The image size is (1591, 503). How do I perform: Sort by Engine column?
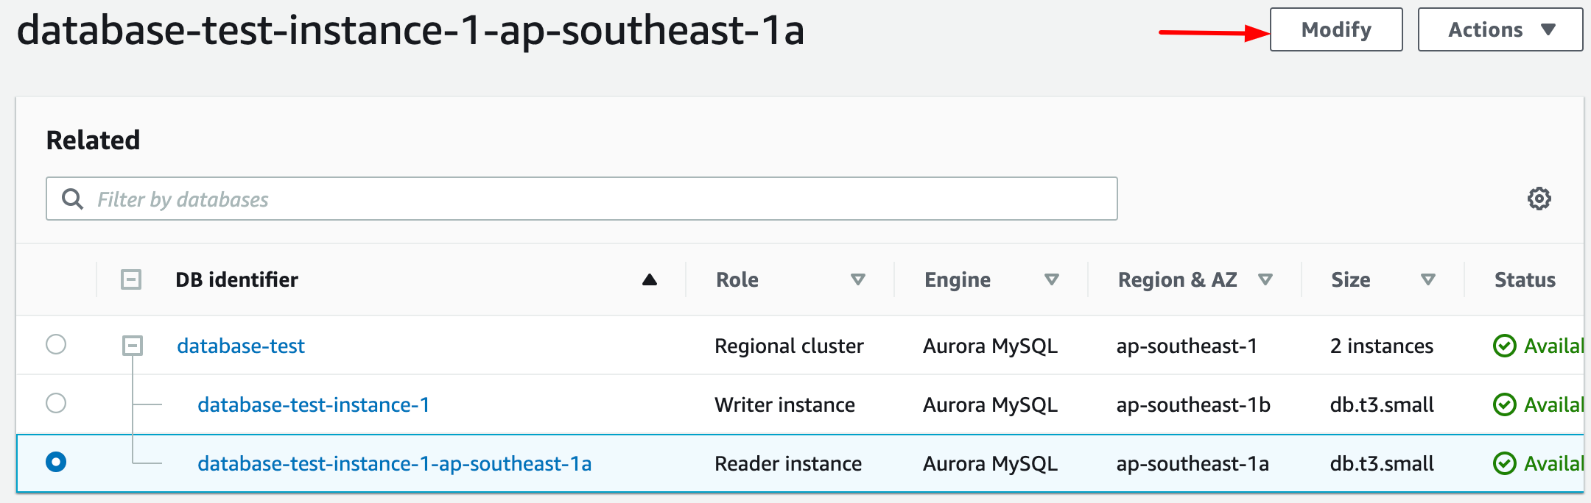(x=1051, y=279)
